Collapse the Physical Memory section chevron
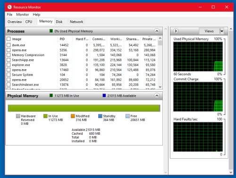This screenshot has width=236, height=178. pyautogui.click(x=157, y=96)
